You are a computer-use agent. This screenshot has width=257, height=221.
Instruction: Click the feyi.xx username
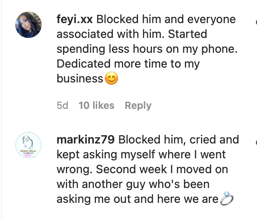click(75, 19)
